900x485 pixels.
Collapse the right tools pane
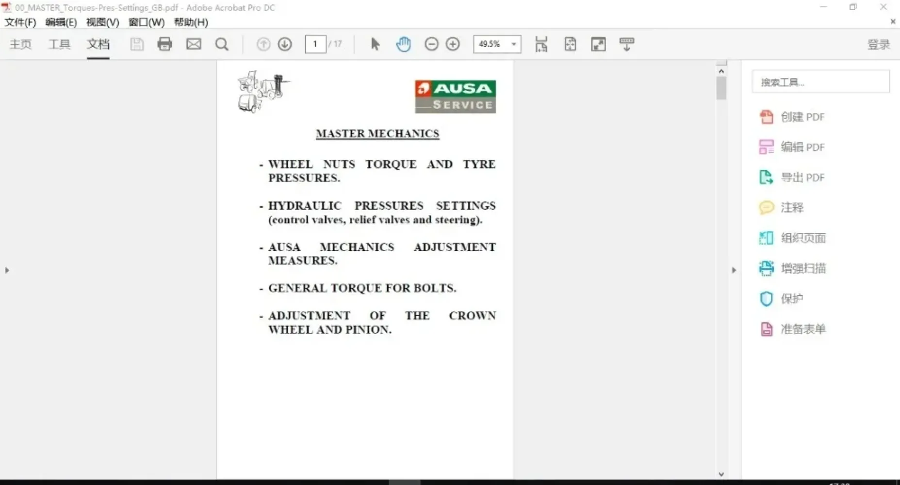[x=734, y=270]
